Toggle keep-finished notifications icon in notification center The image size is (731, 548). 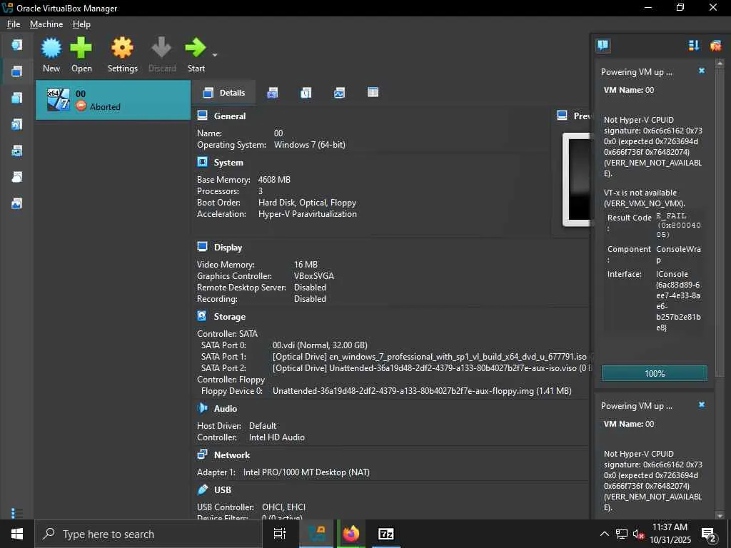coord(603,45)
